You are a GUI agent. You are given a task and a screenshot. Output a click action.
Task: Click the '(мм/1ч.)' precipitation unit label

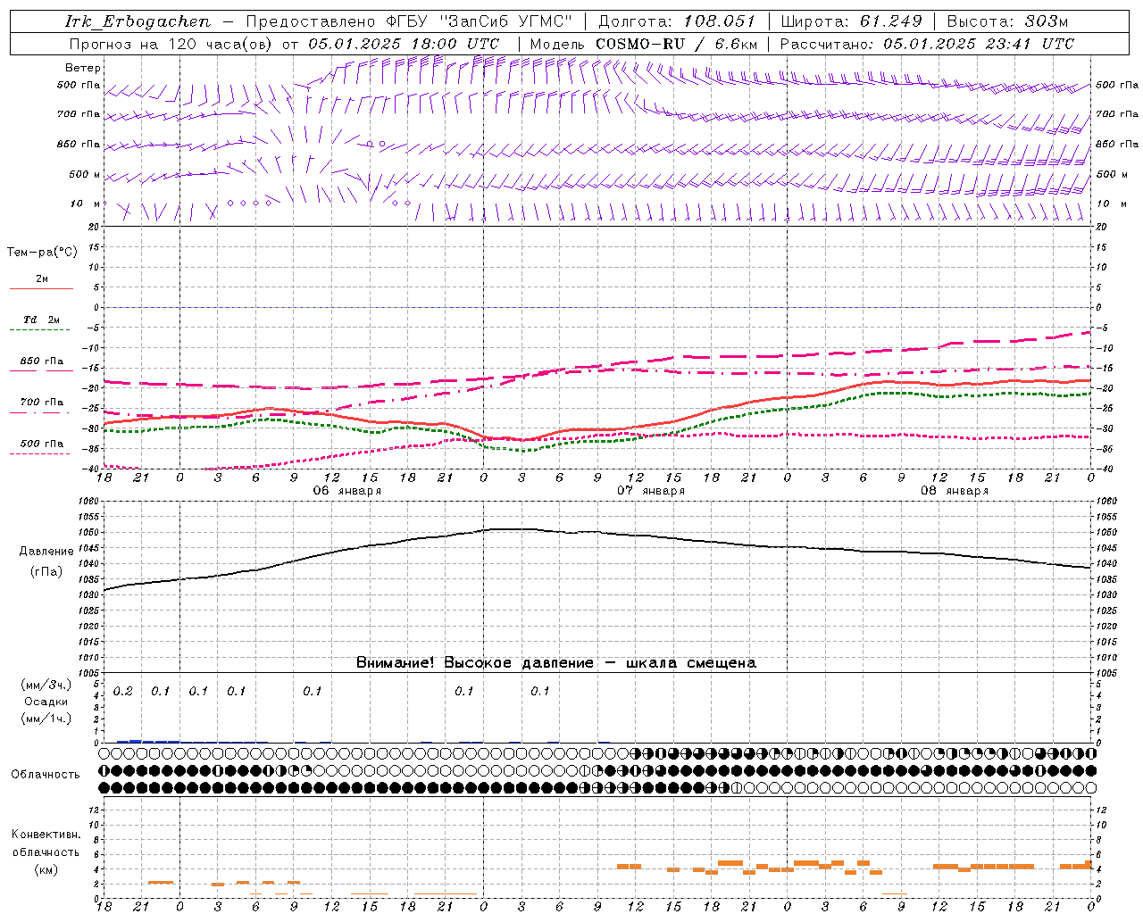[x=46, y=719]
